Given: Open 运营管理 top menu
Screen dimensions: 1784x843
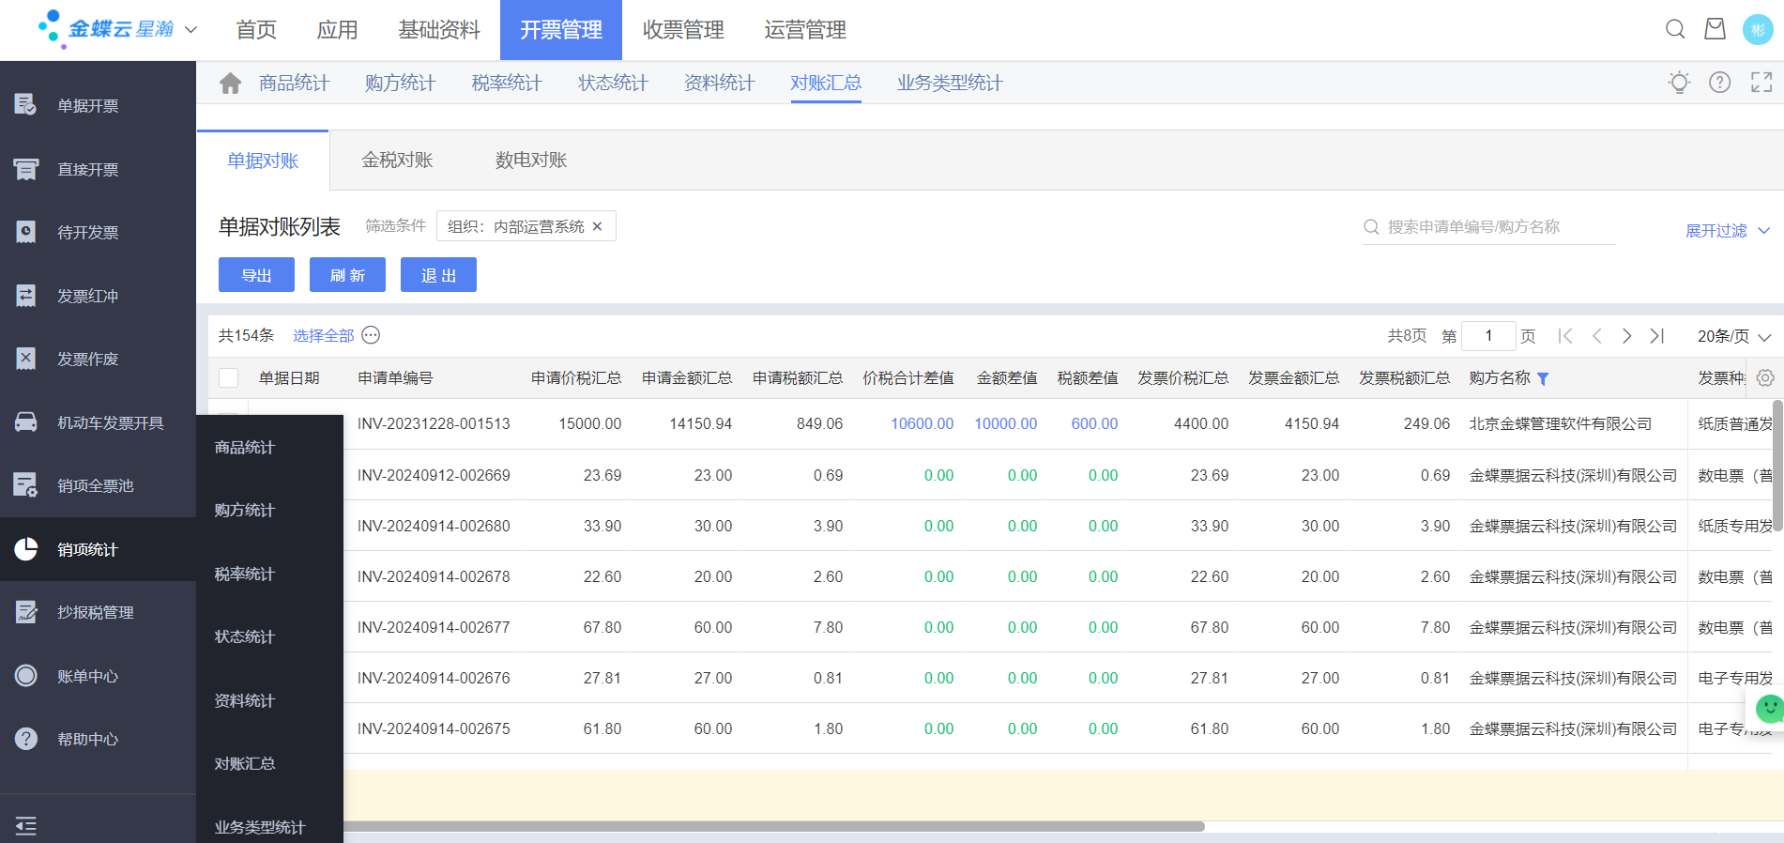Looking at the screenshot, I should pyautogui.click(x=805, y=30).
